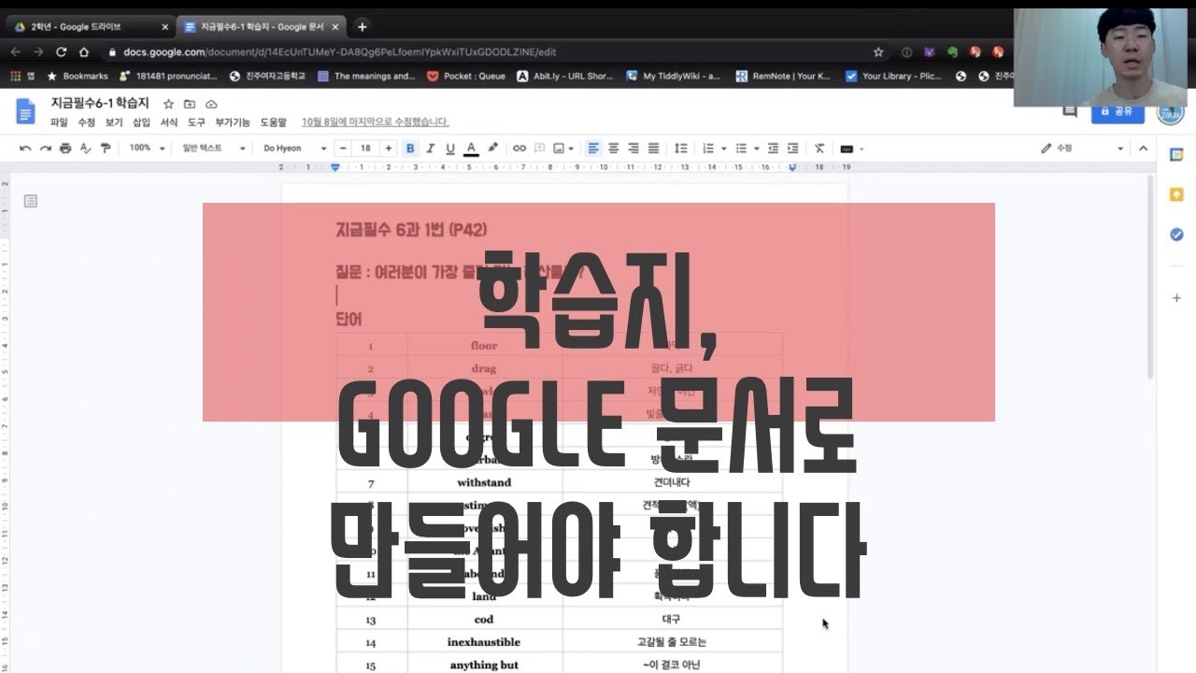The width and height of the screenshot is (1196, 673).
Task: Click the browser address bar URL
Action: pos(339,52)
